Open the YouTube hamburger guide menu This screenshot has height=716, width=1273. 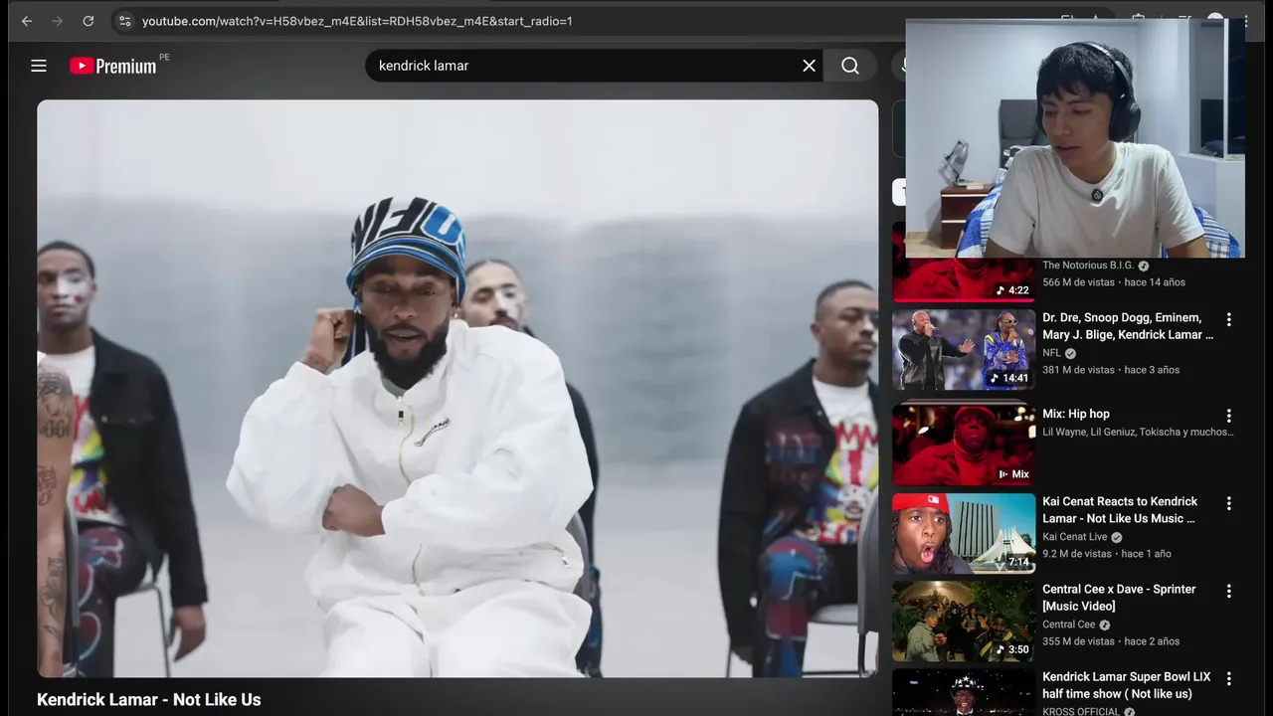pyautogui.click(x=39, y=66)
